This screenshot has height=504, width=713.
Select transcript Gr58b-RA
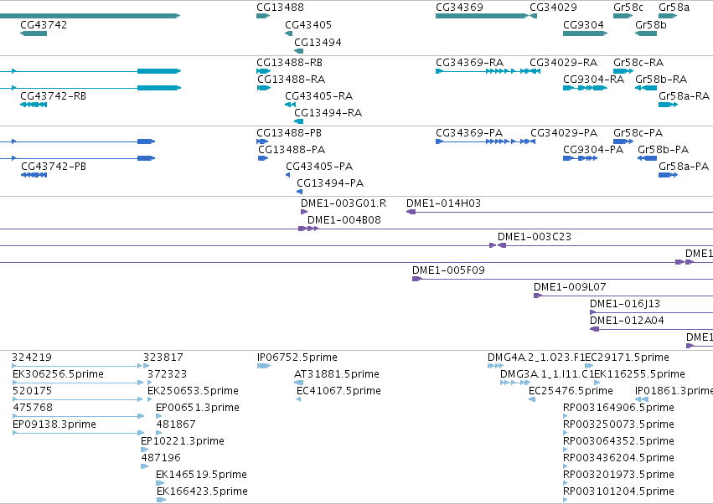661,80
